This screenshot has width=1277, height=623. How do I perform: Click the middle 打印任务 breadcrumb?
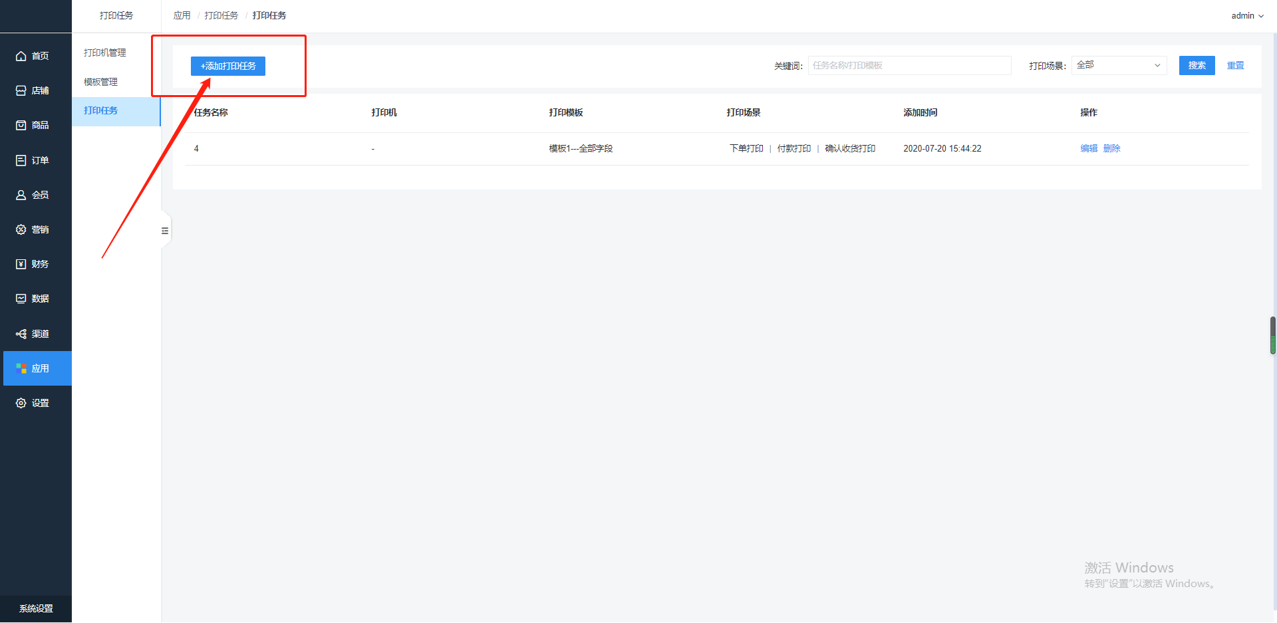click(221, 15)
